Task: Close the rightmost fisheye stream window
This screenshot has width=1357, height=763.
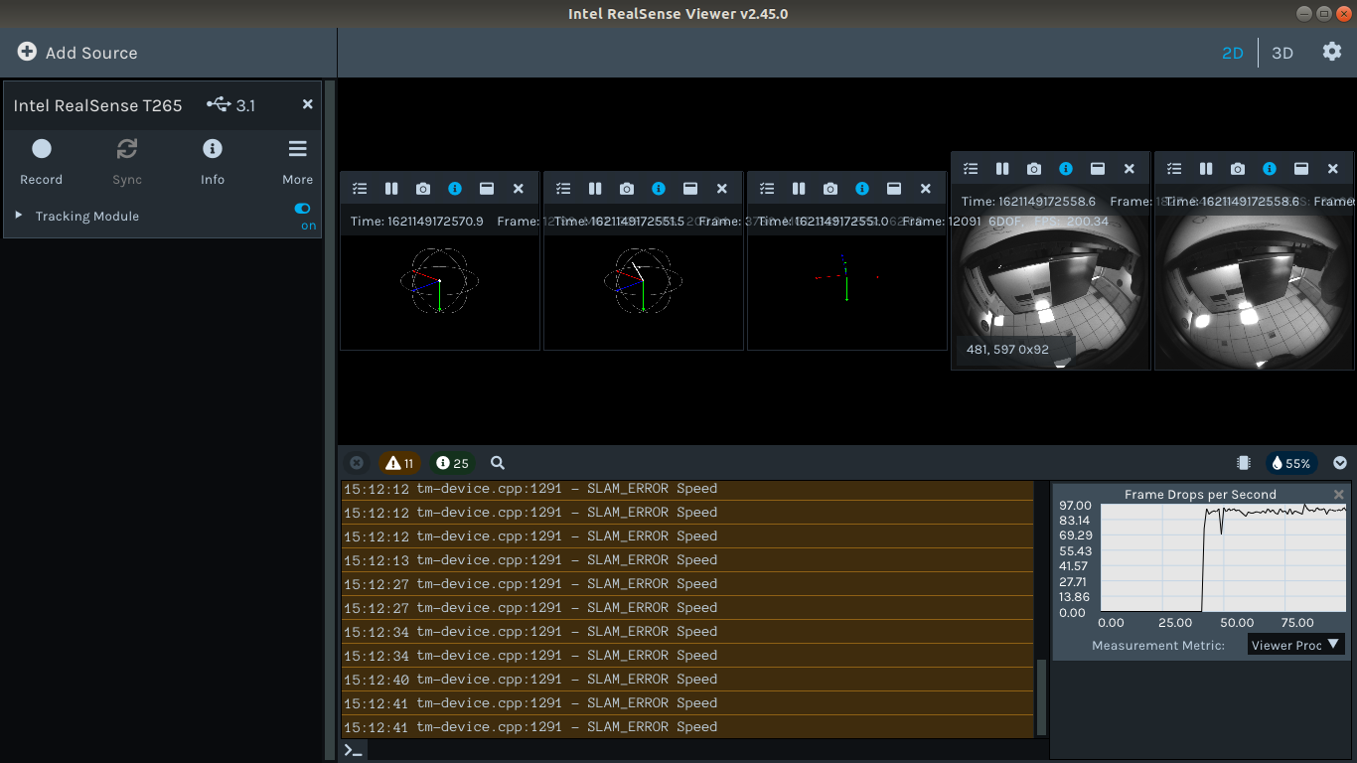Action: tap(1333, 169)
